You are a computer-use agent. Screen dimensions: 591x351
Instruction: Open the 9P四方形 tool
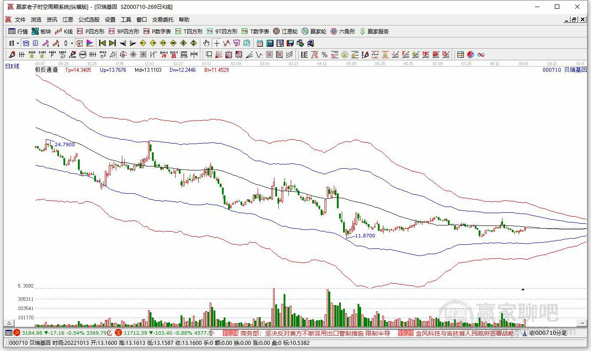point(124,31)
